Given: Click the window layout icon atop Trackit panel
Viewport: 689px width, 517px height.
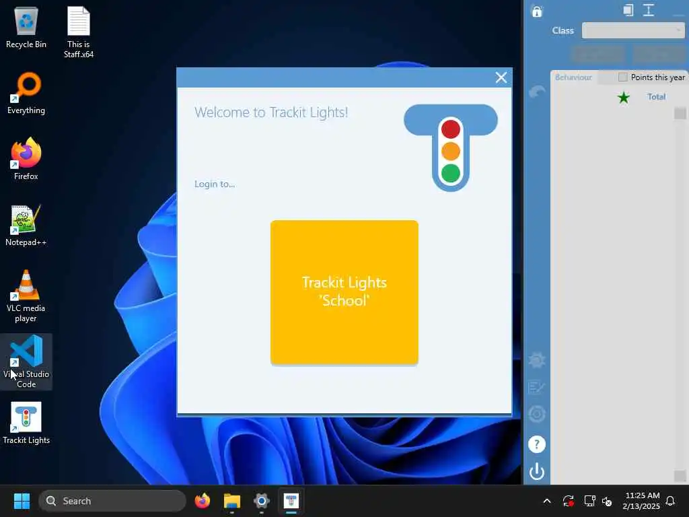Looking at the screenshot, I should click(628, 10).
